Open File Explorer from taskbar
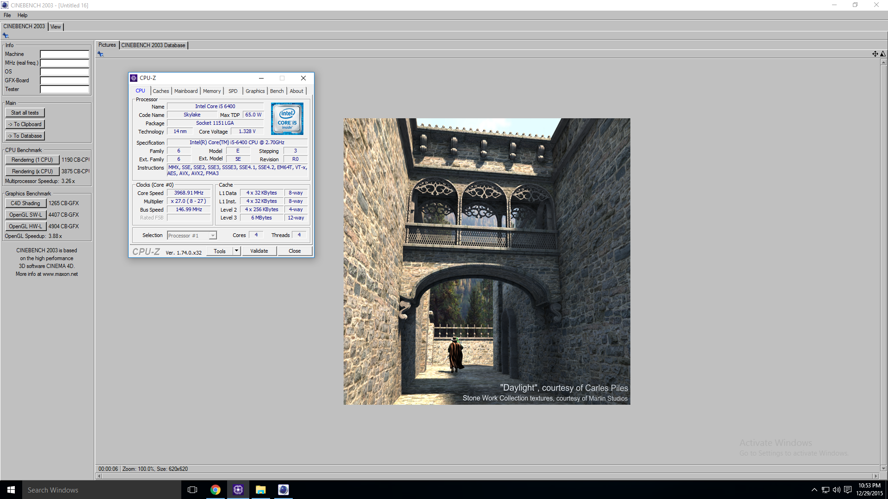Image resolution: width=888 pixels, height=499 pixels. [261, 490]
